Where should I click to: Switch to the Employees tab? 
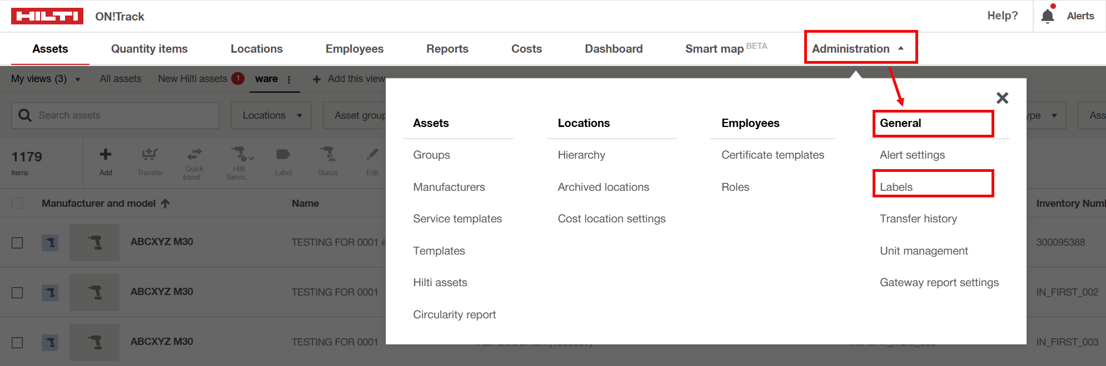coord(354,49)
